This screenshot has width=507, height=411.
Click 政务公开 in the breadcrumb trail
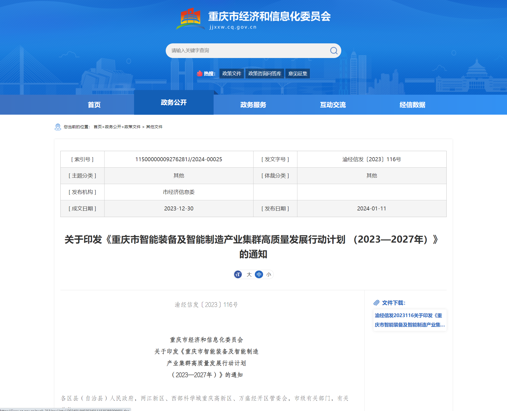pyautogui.click(x=113, y=127)
